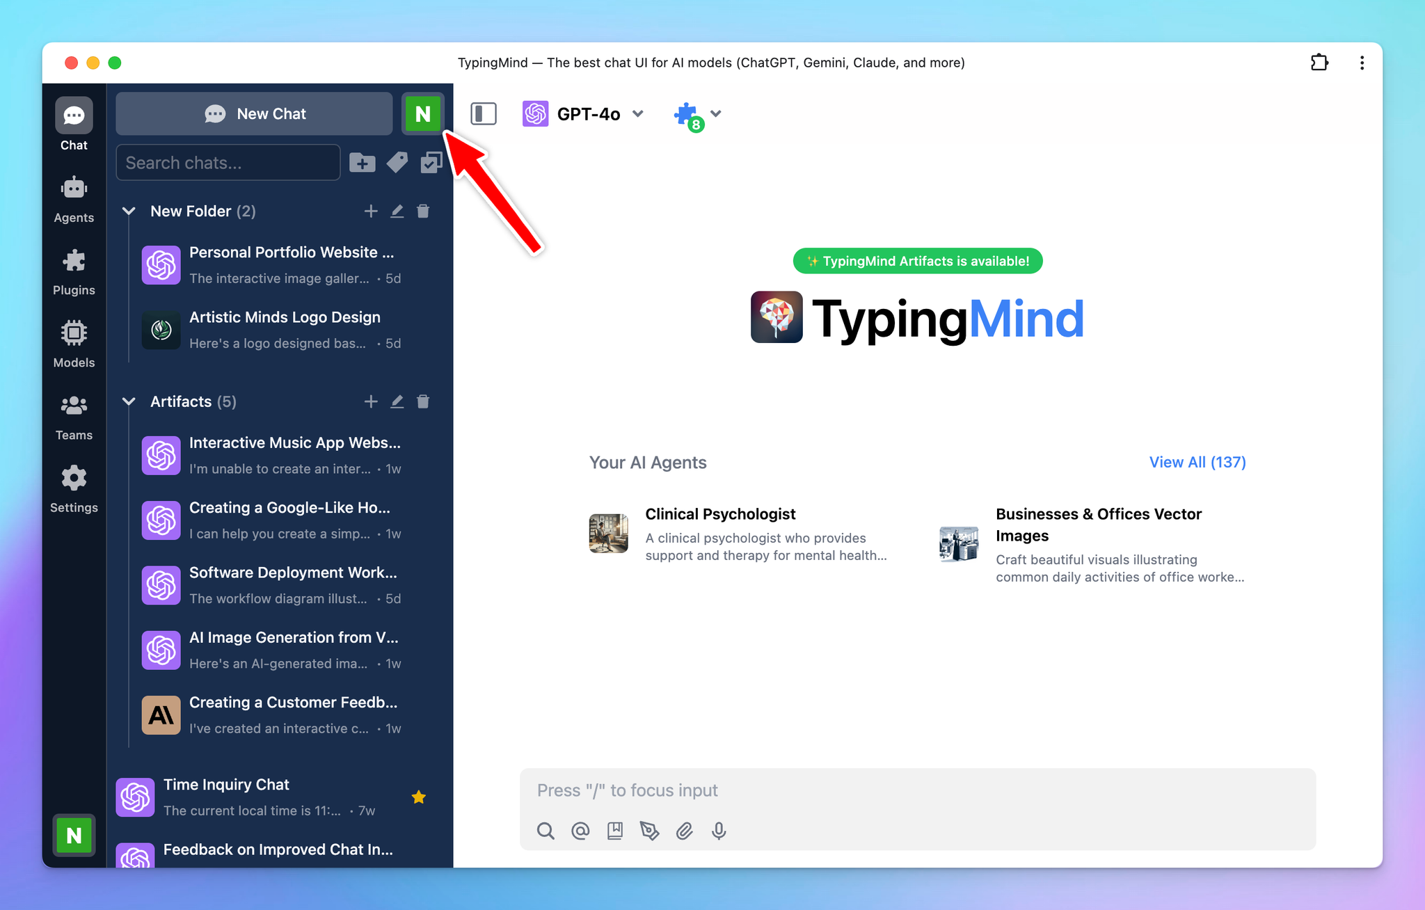Click the prompt library bookmark icon
Screen dimensions: 1425x910
pyautogui.click(x=615, y=831)
